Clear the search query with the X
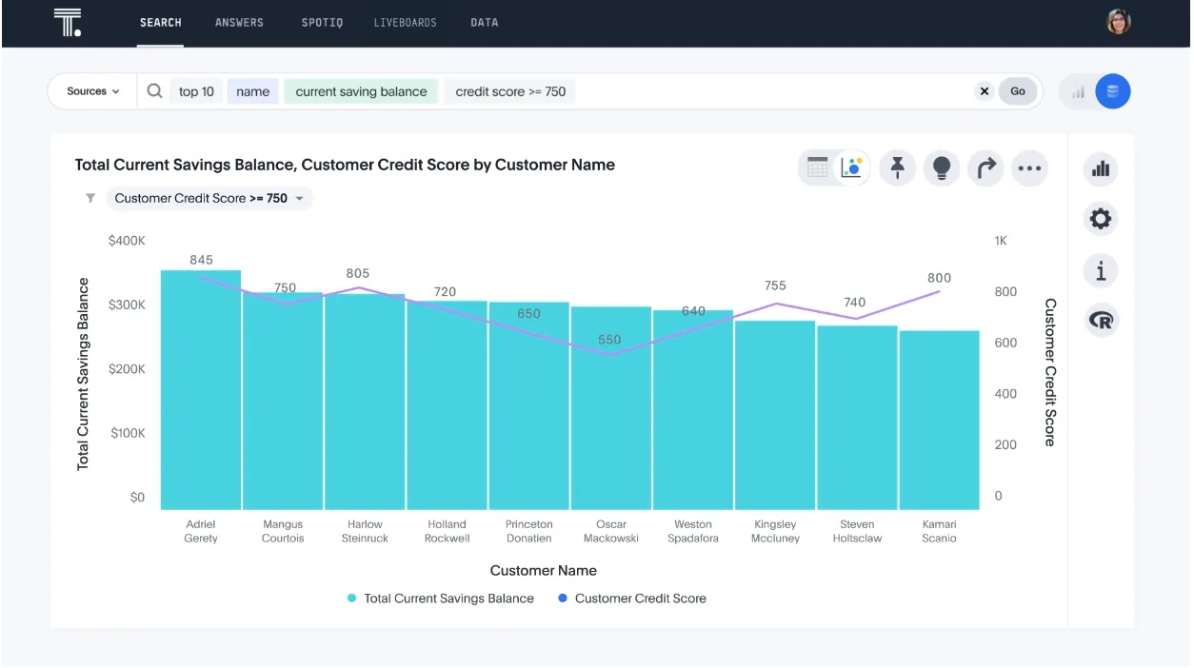1194x668 pixels. 984,90
